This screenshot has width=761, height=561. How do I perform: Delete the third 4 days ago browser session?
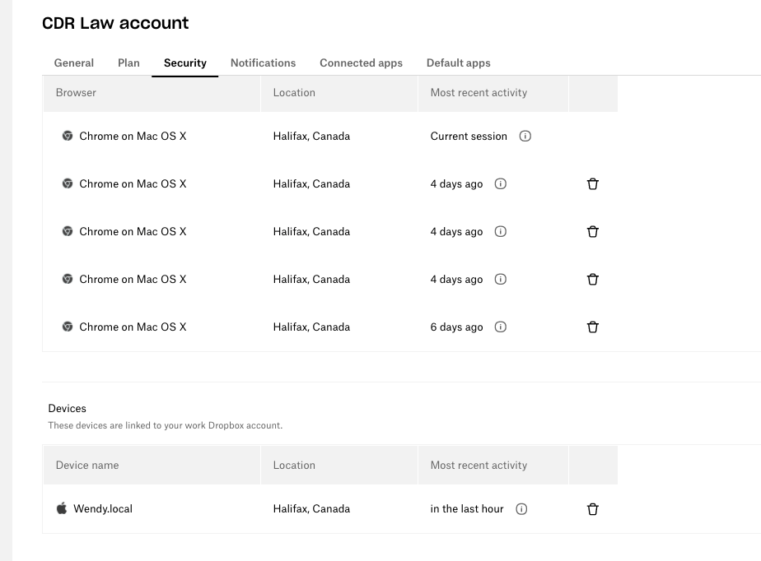pos(592,280)
